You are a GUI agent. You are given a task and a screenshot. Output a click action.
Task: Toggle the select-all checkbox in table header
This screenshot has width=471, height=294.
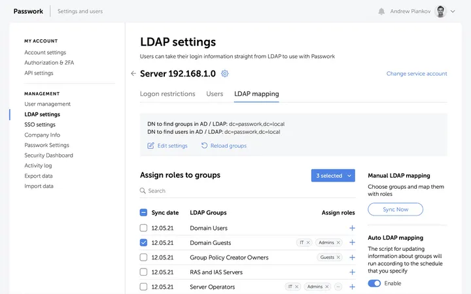point(143,212)
